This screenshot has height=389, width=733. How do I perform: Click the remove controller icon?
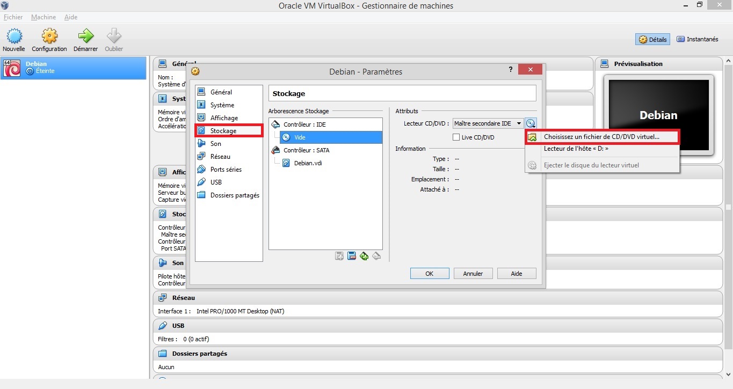click(376, 256)
